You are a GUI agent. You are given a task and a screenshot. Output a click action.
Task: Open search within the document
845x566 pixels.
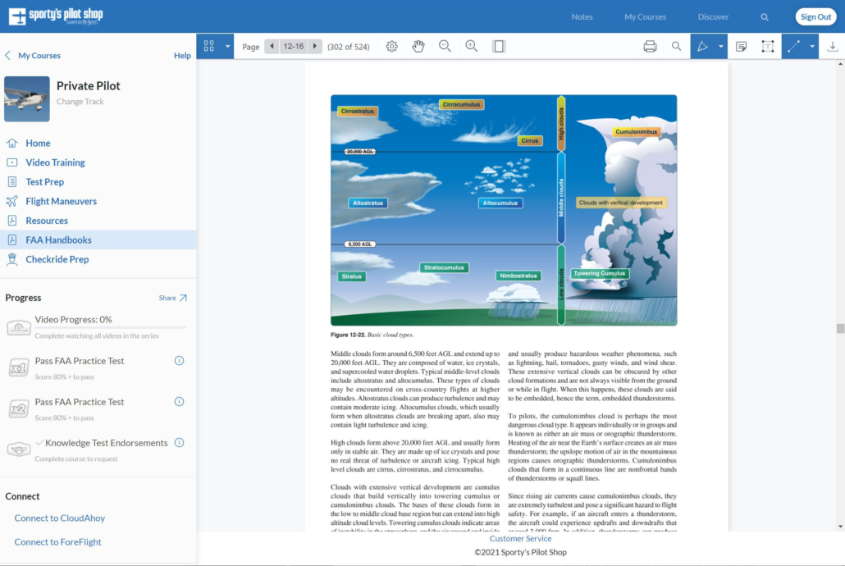click(x=677, y=46)
